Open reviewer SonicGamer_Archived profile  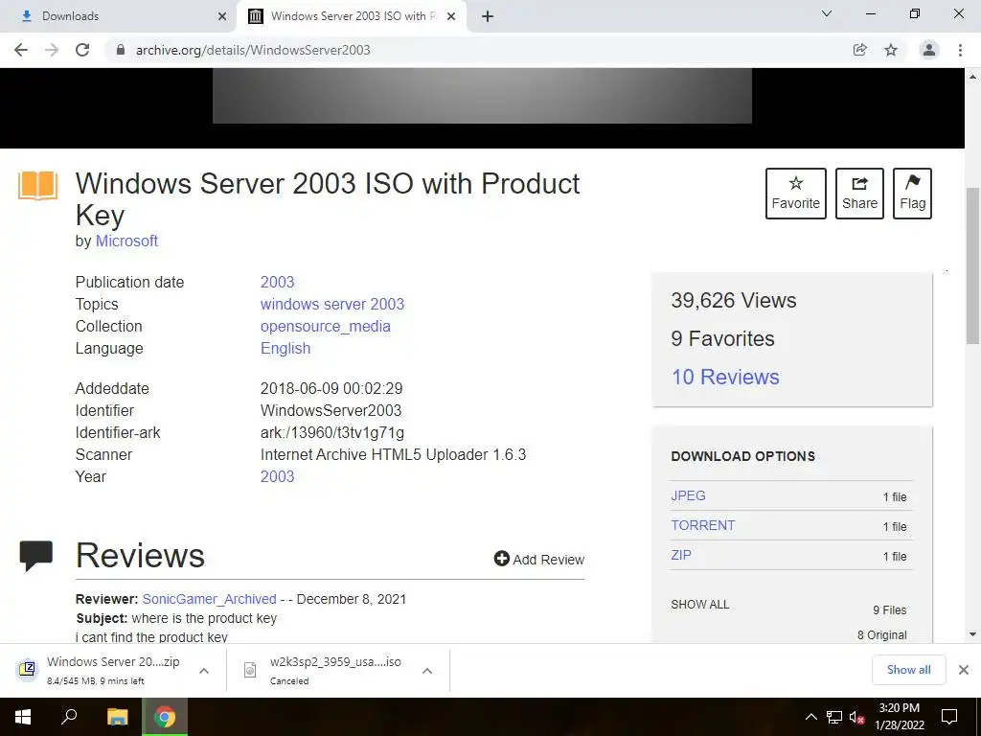209,599
